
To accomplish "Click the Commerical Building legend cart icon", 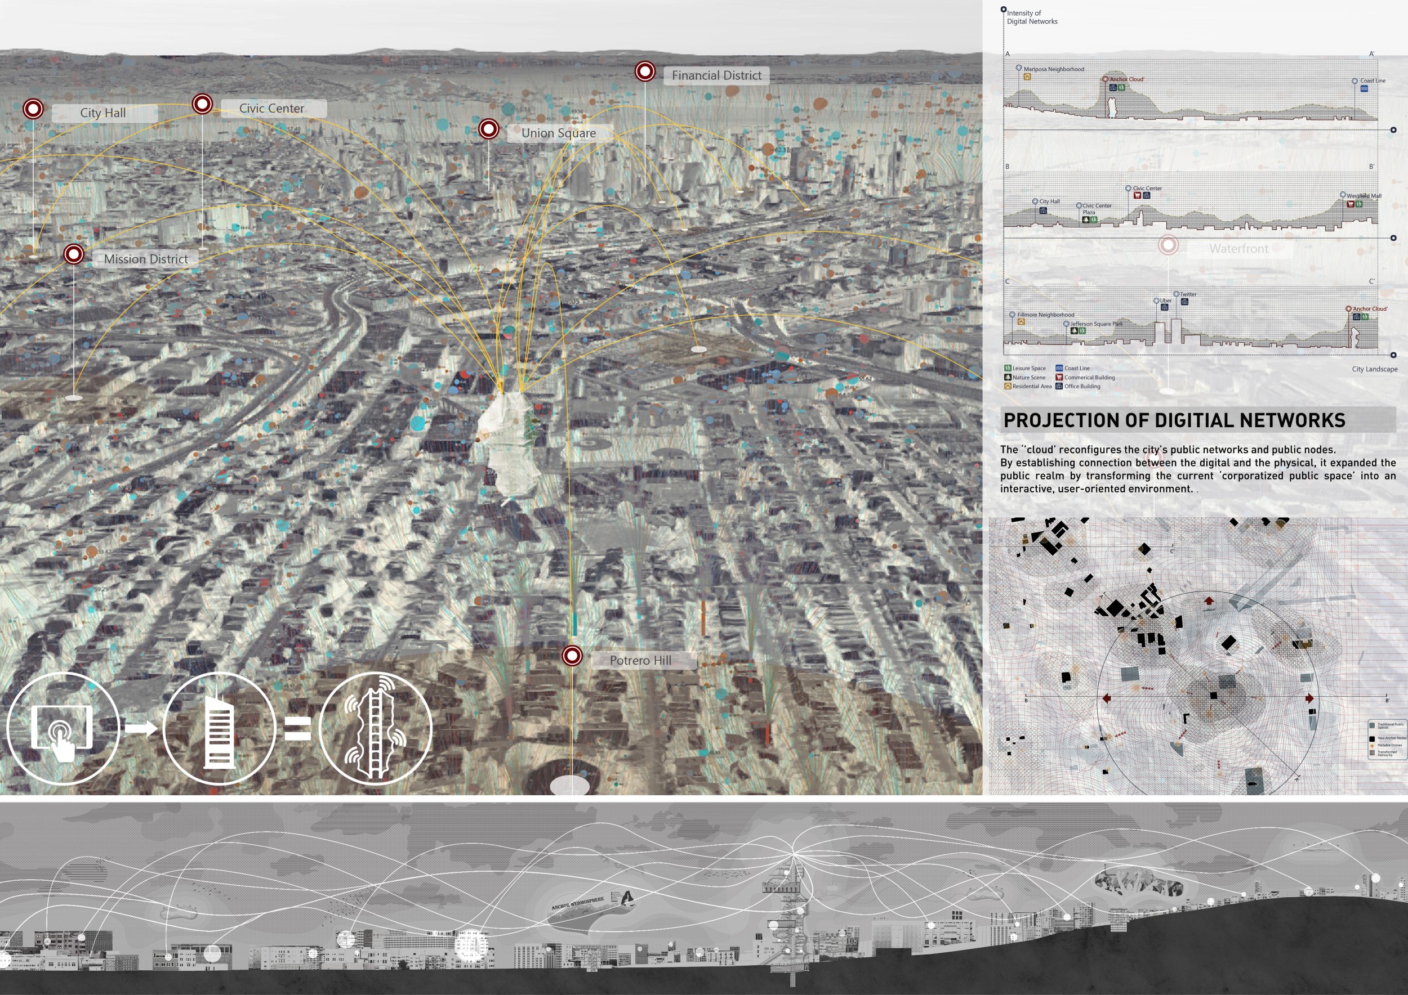I will [1059, 378].
